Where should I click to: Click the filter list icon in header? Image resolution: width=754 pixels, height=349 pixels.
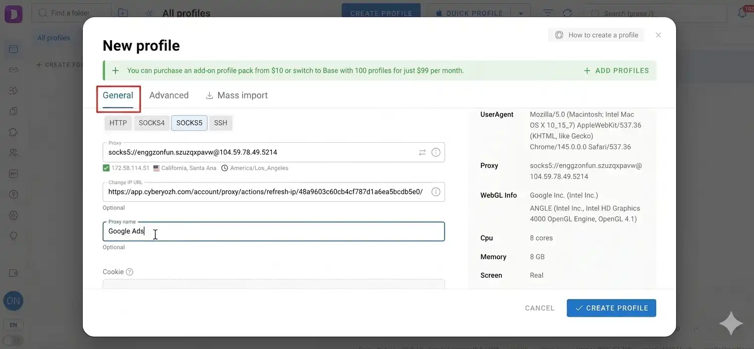(x=548, y=13)
